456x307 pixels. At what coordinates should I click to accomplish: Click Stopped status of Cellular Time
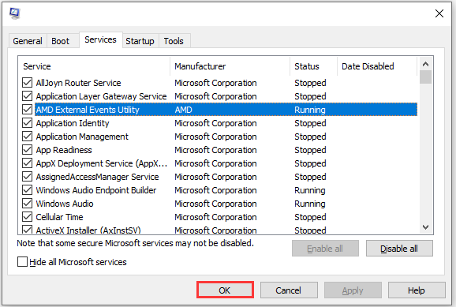310,217
